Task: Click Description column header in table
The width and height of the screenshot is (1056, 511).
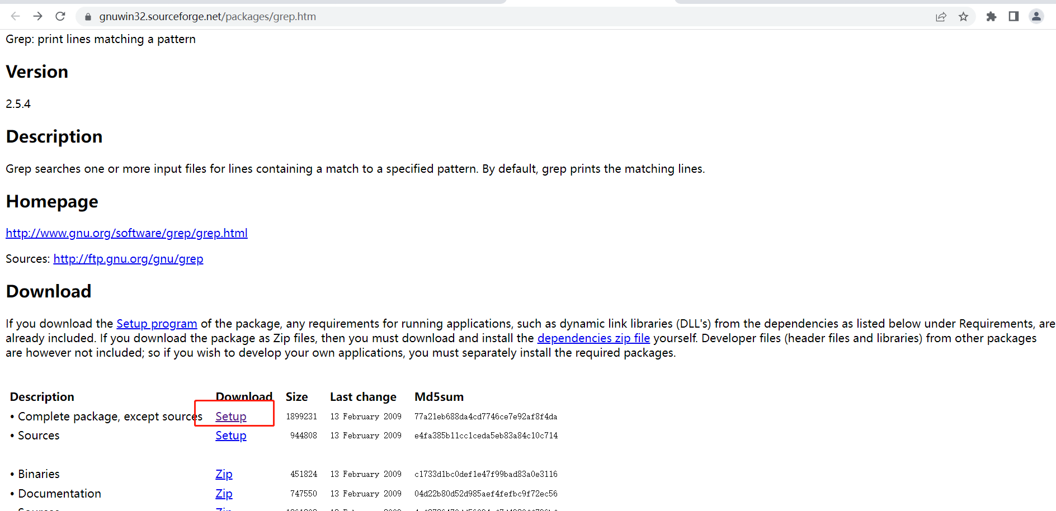Action: 42,397
